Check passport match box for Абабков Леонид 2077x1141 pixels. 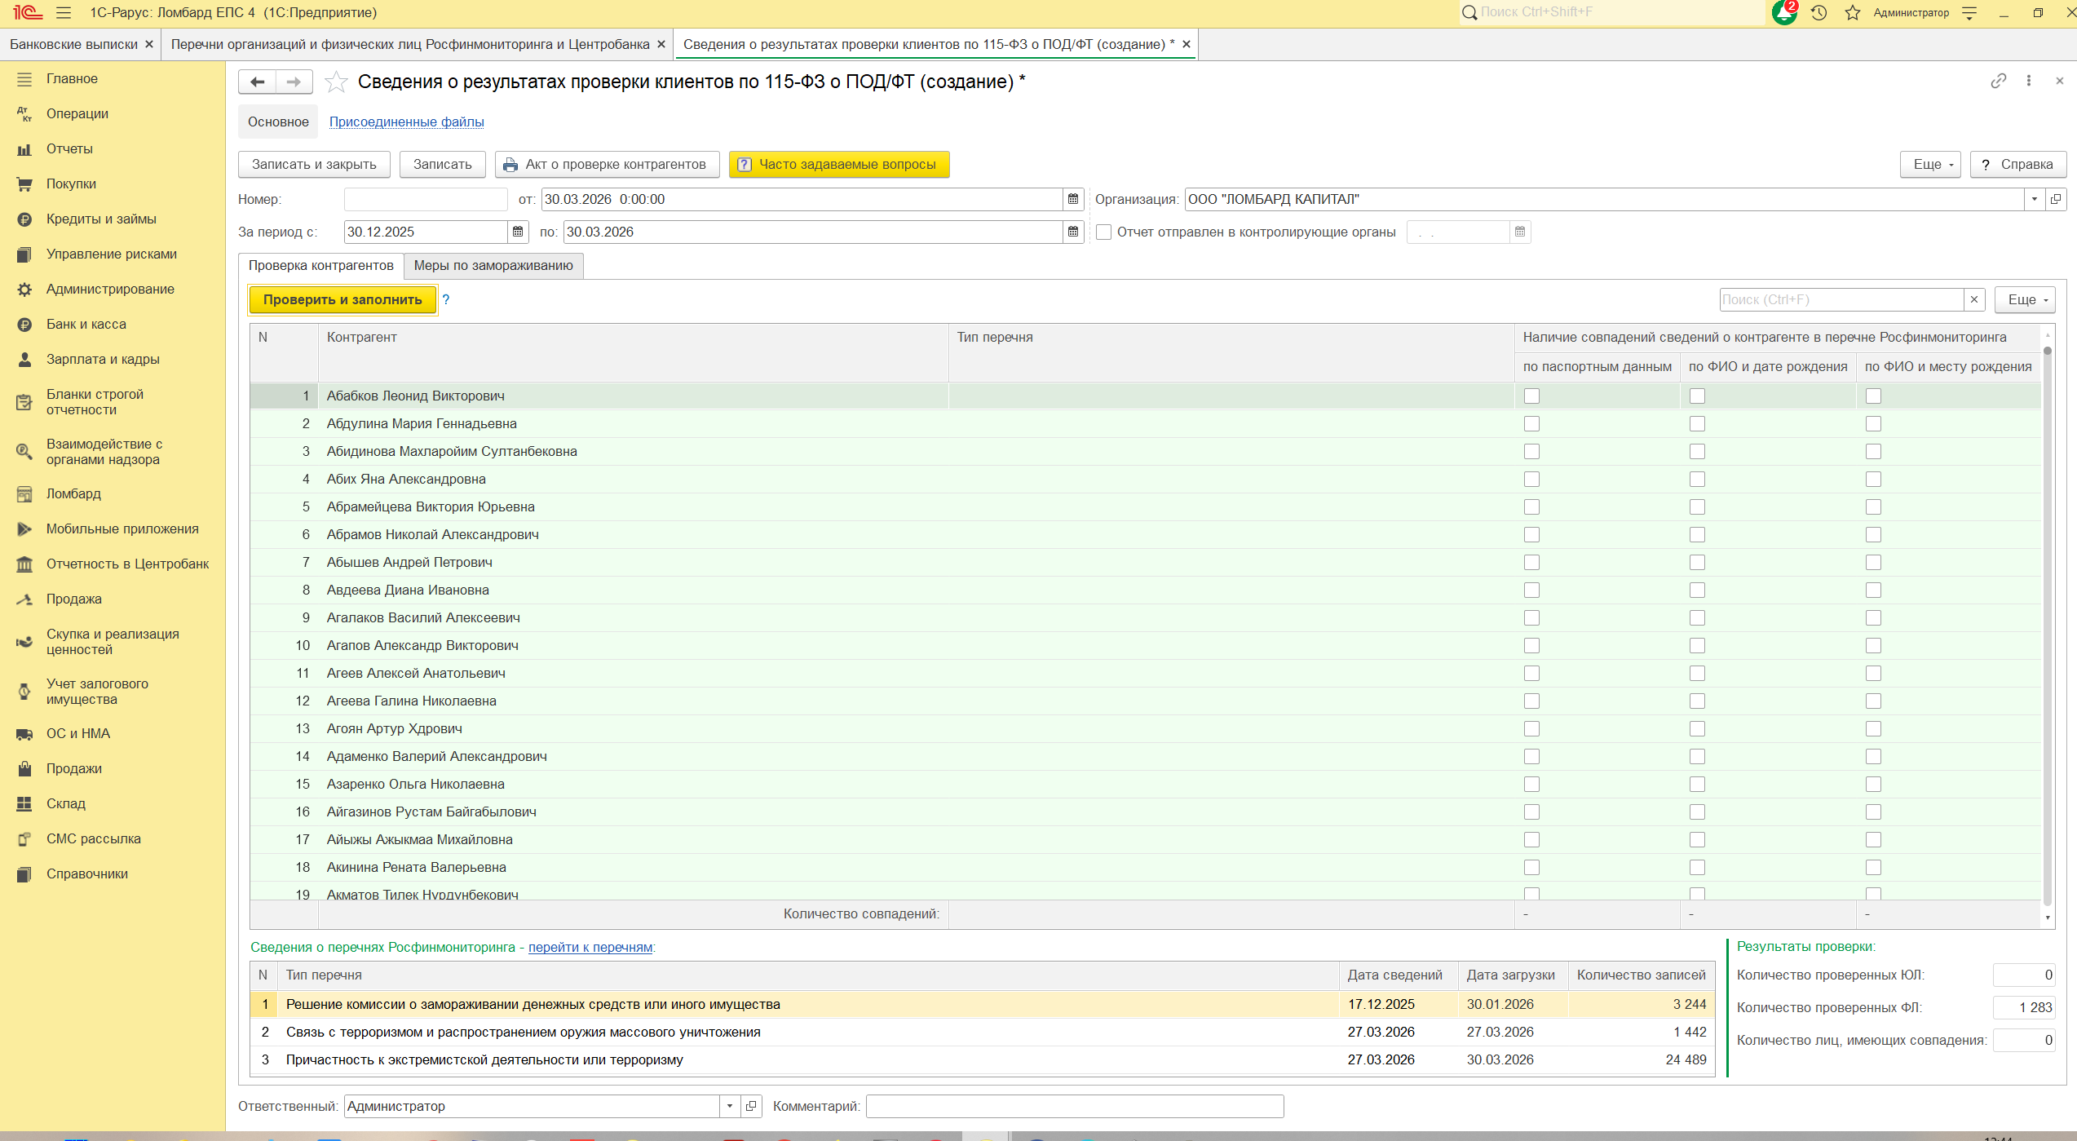click(1531, 396)
